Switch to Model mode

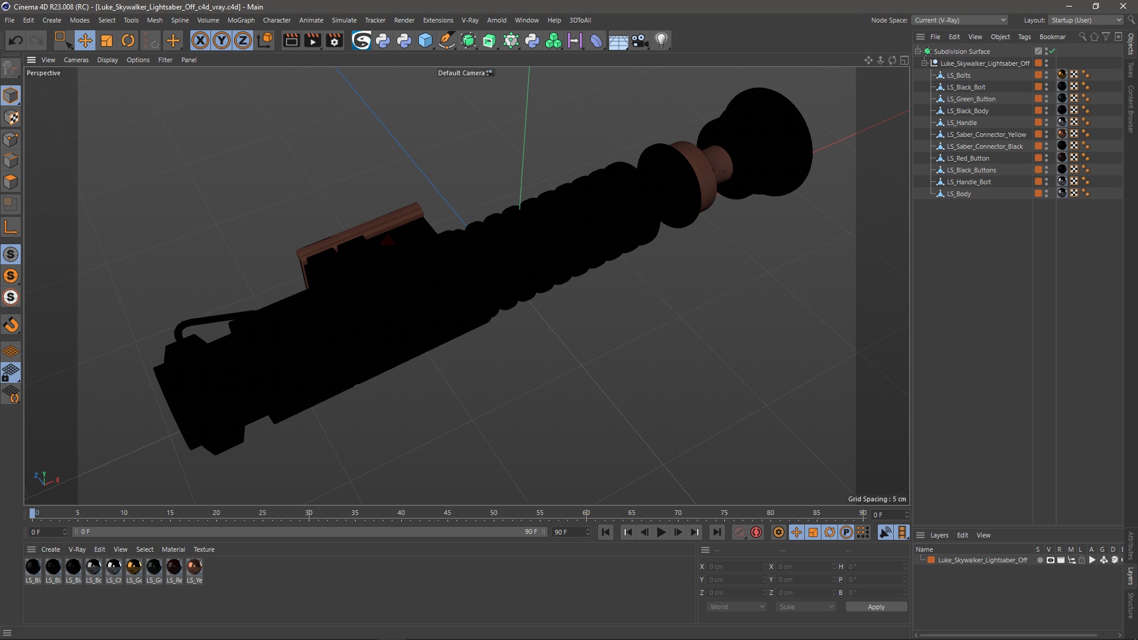pos(11,95)
